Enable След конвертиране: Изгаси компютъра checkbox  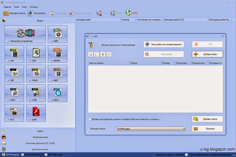point(186,155)
